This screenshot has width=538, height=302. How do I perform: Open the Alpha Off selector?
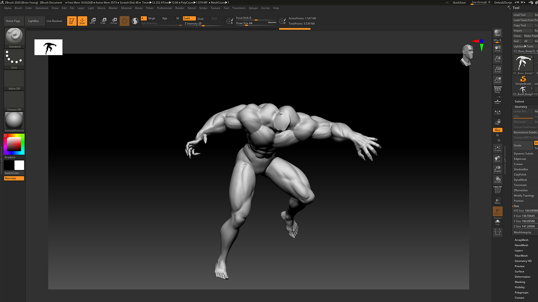pyautogui.click(x=14, y=80)
